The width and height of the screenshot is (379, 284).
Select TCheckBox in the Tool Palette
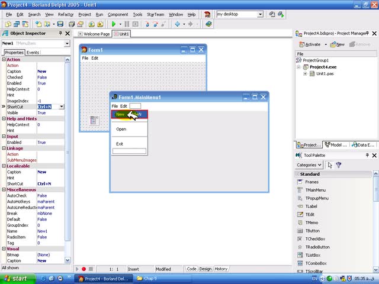(315, 239)
